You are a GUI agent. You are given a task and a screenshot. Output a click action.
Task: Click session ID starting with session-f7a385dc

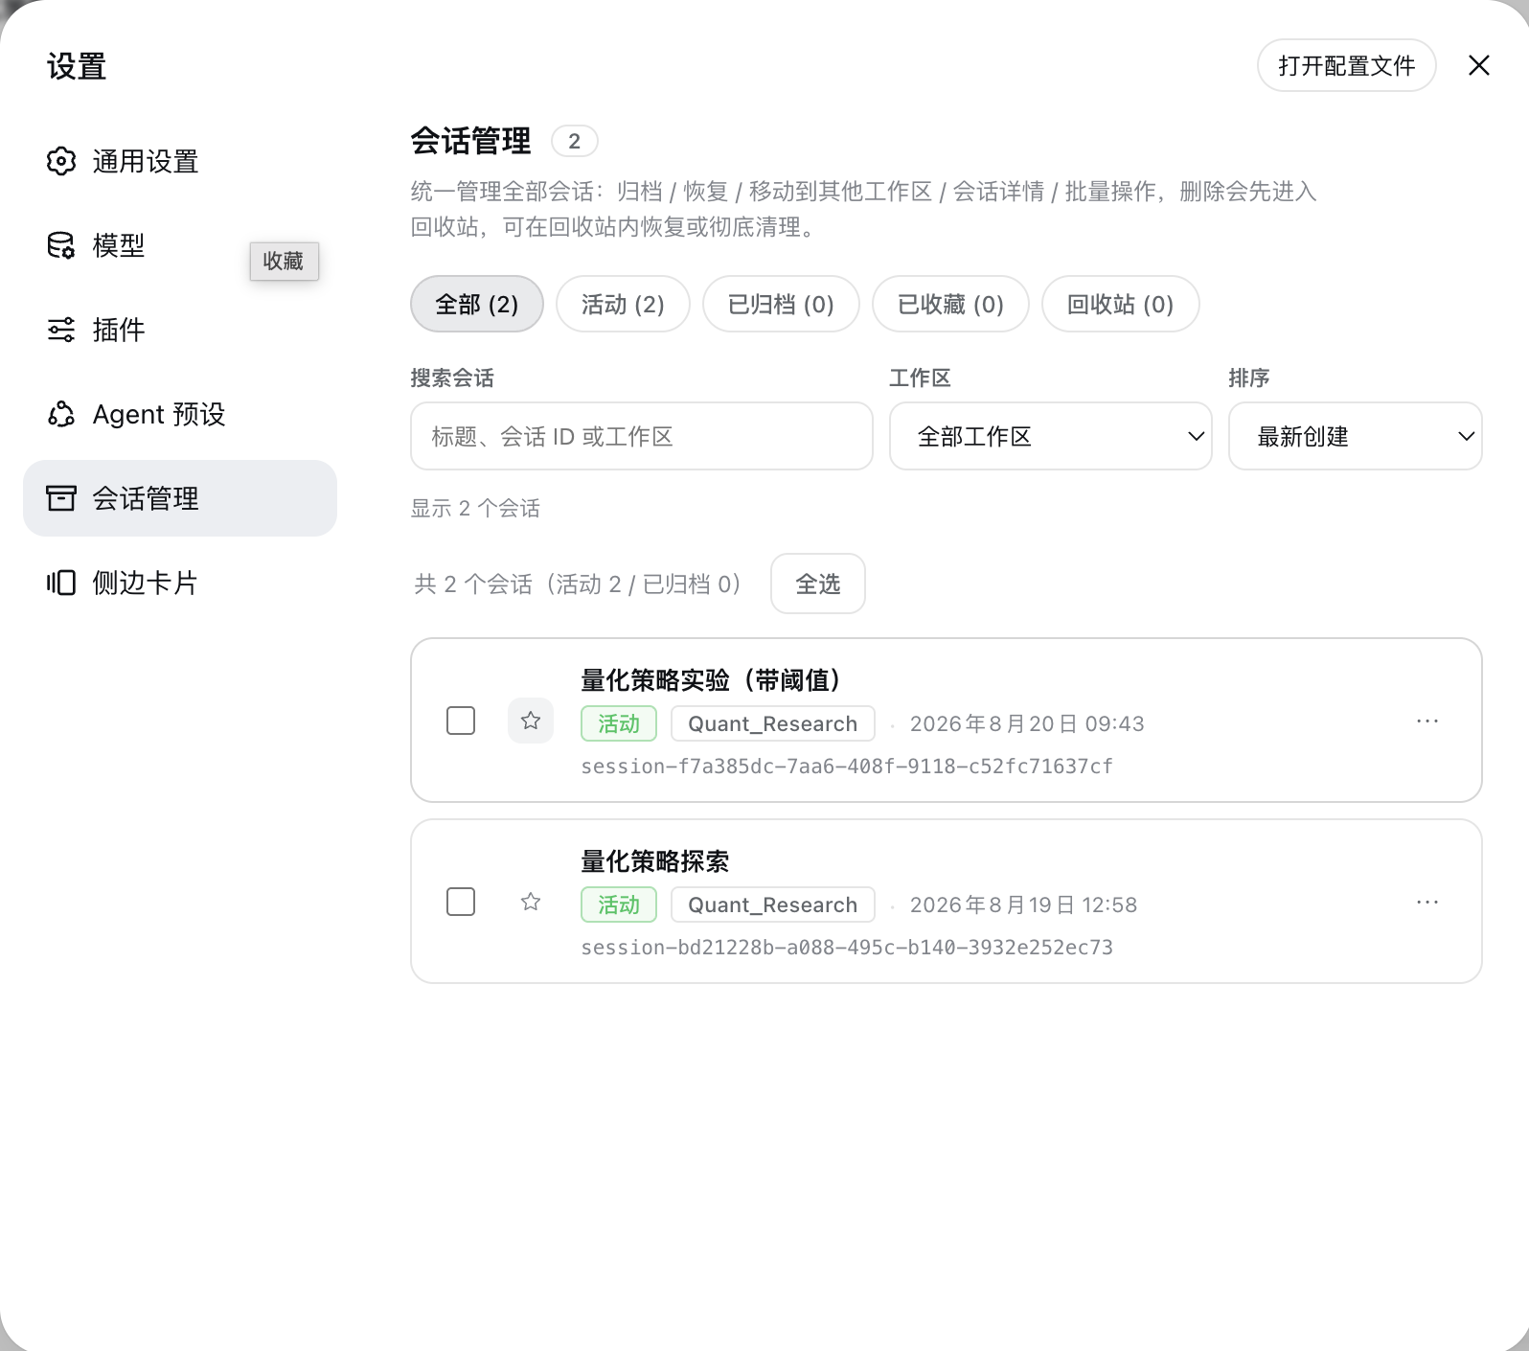847,767
